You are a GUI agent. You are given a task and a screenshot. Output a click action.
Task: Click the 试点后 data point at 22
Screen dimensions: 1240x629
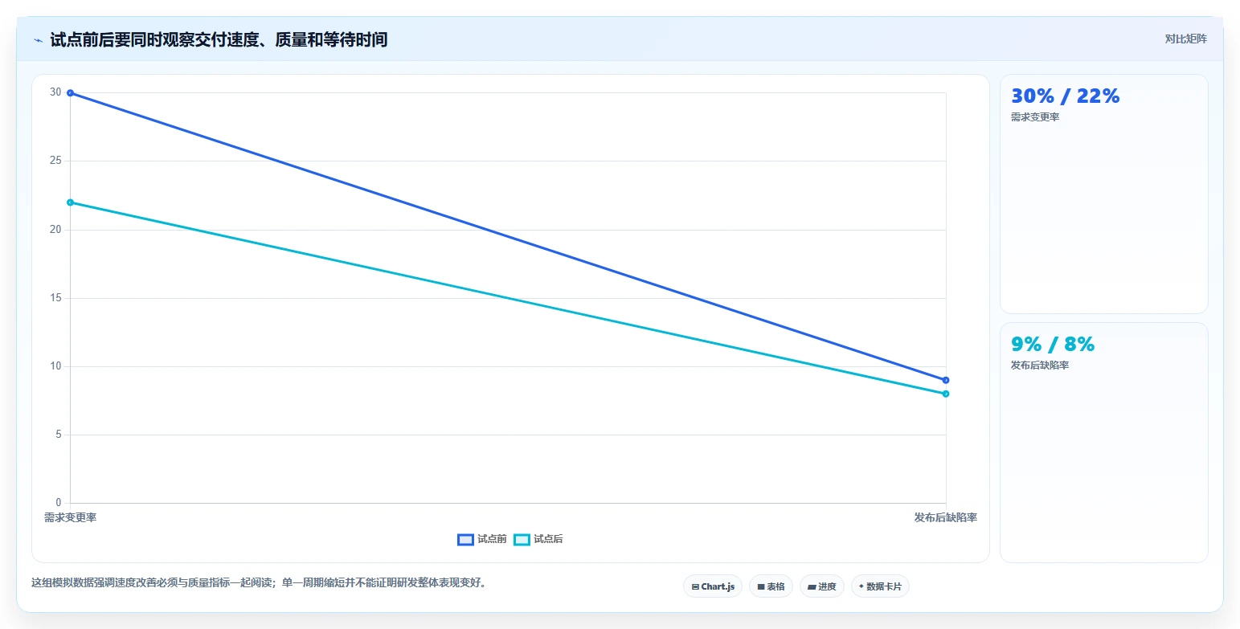pyautogui.click(x=70, y=202)
